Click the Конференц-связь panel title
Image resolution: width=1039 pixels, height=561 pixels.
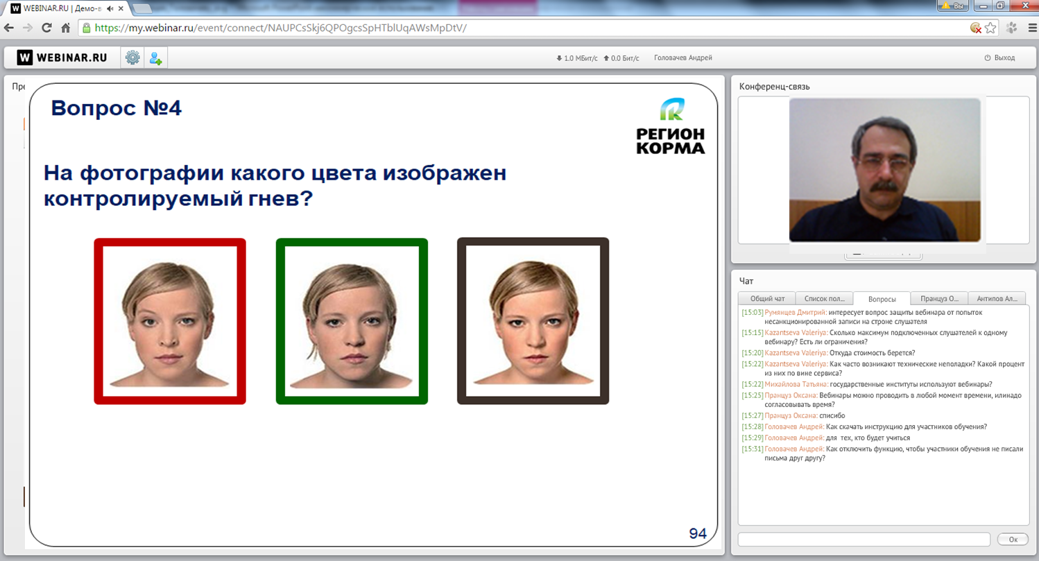[775, 87]
